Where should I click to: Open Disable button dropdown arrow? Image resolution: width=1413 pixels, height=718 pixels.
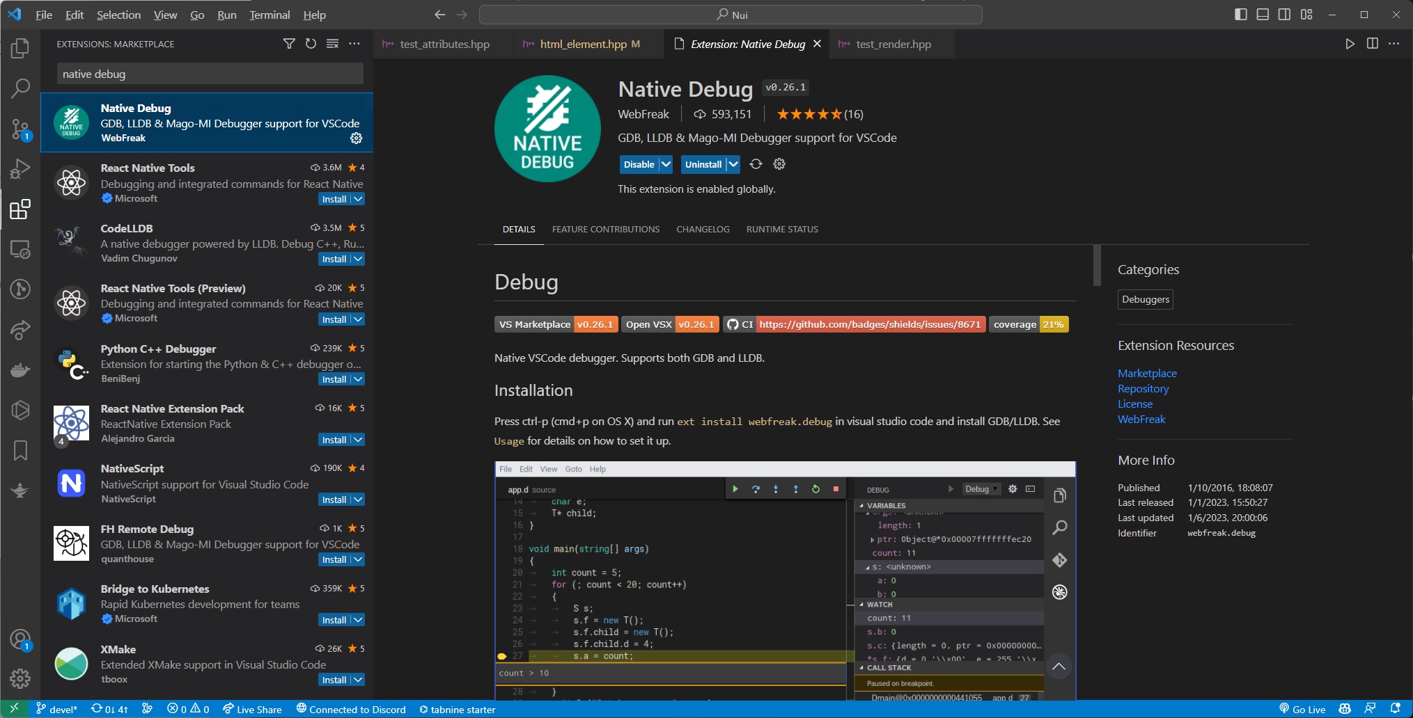666,164
